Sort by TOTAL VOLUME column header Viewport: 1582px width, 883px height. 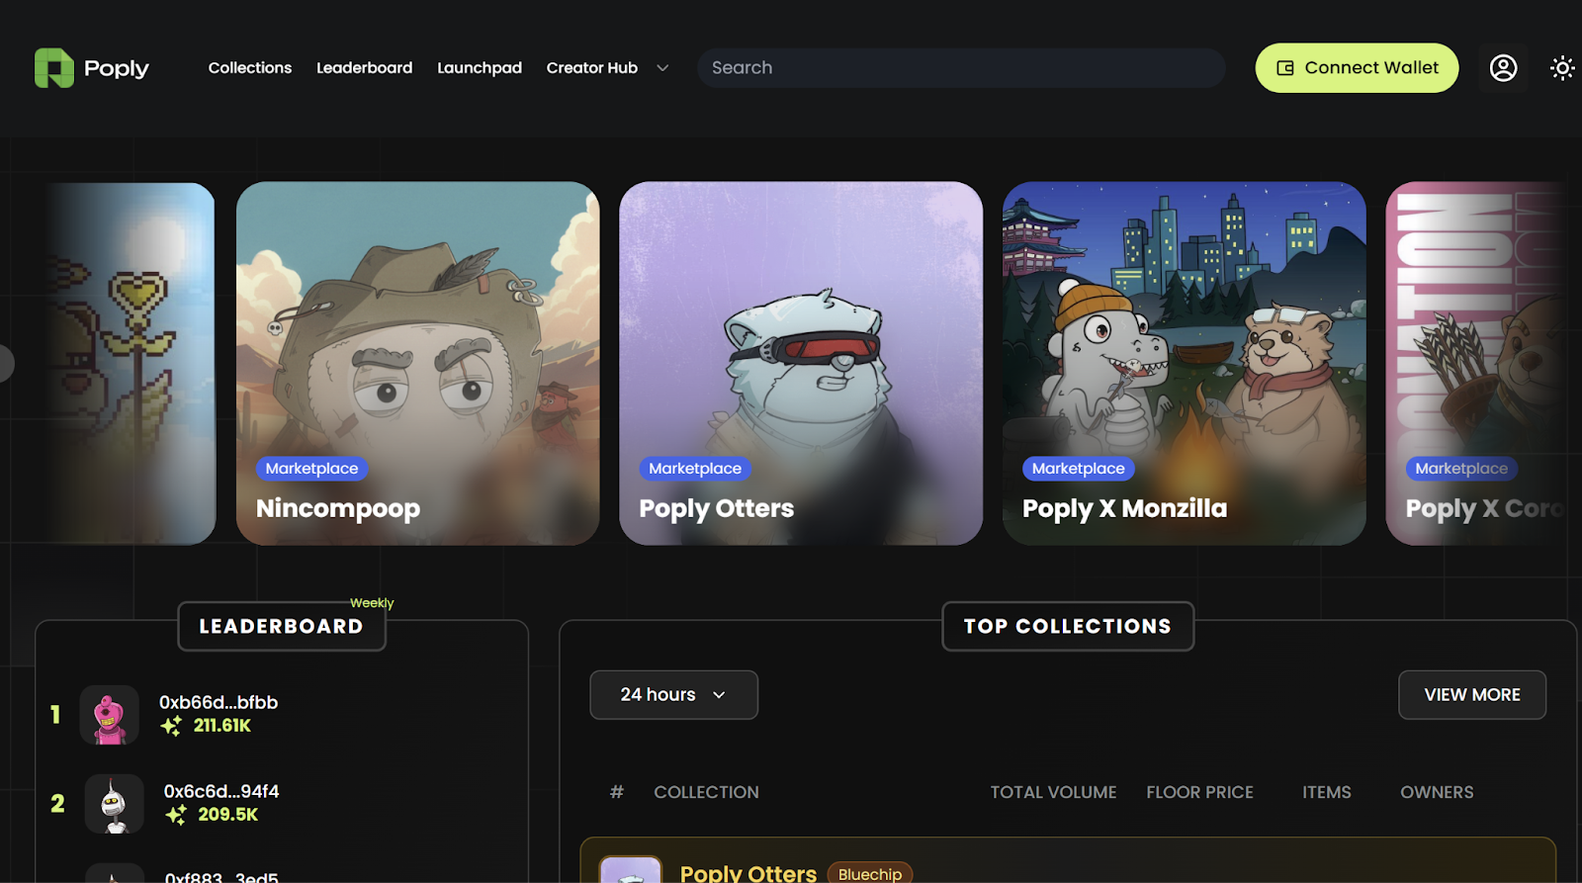[x=1054, y=792]
